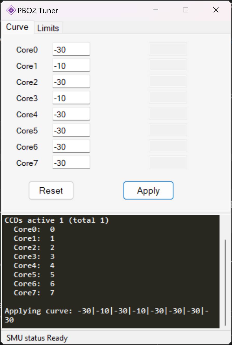This screenshot has height=345, width=232.
Task: Focus the Core3 offset input field
Action: [x=71, y=98]
